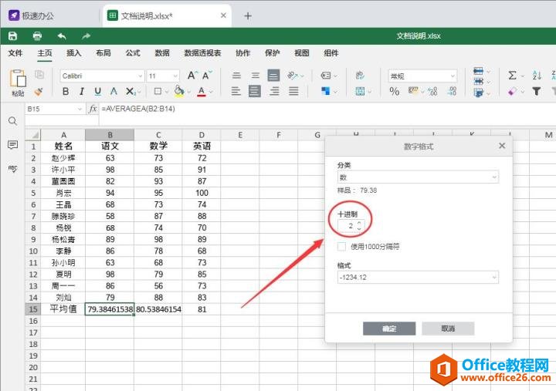Select row 15 header
556x391 pixels.
point(33,309)
